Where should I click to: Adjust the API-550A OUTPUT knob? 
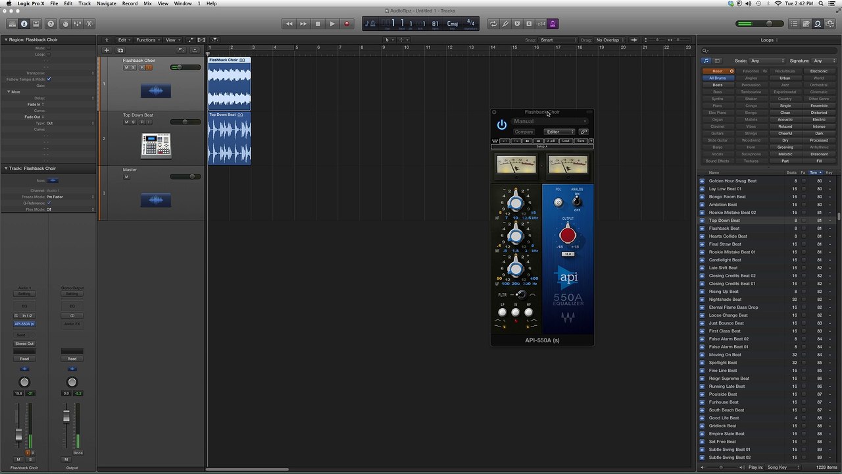568,234
